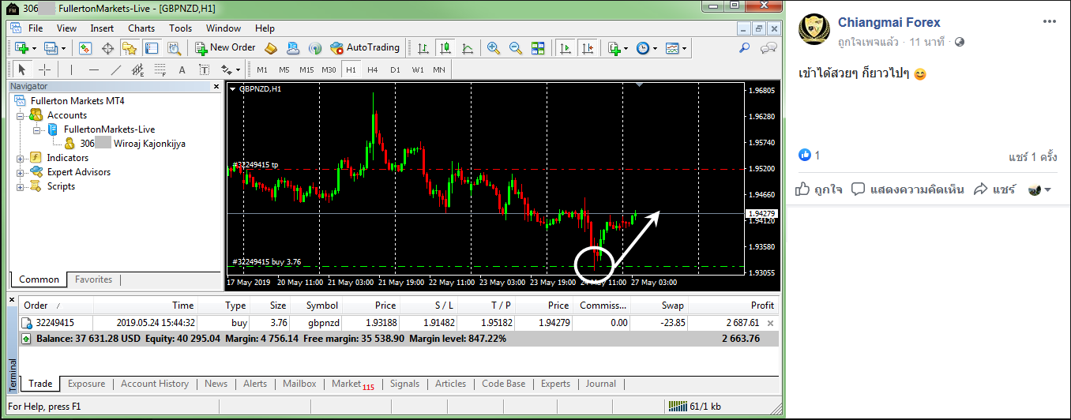Switch to the M1 timeframe
The width and height of the screenshot is (1071, 420).
click(262, 69)
